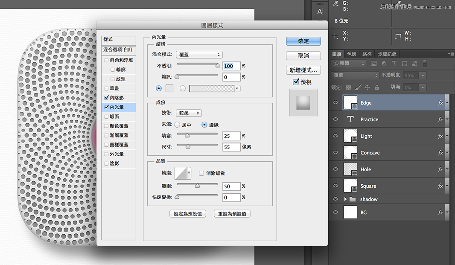Click the fx icon on Concave layer
455x265 pixels.
[x=440, y=153]
